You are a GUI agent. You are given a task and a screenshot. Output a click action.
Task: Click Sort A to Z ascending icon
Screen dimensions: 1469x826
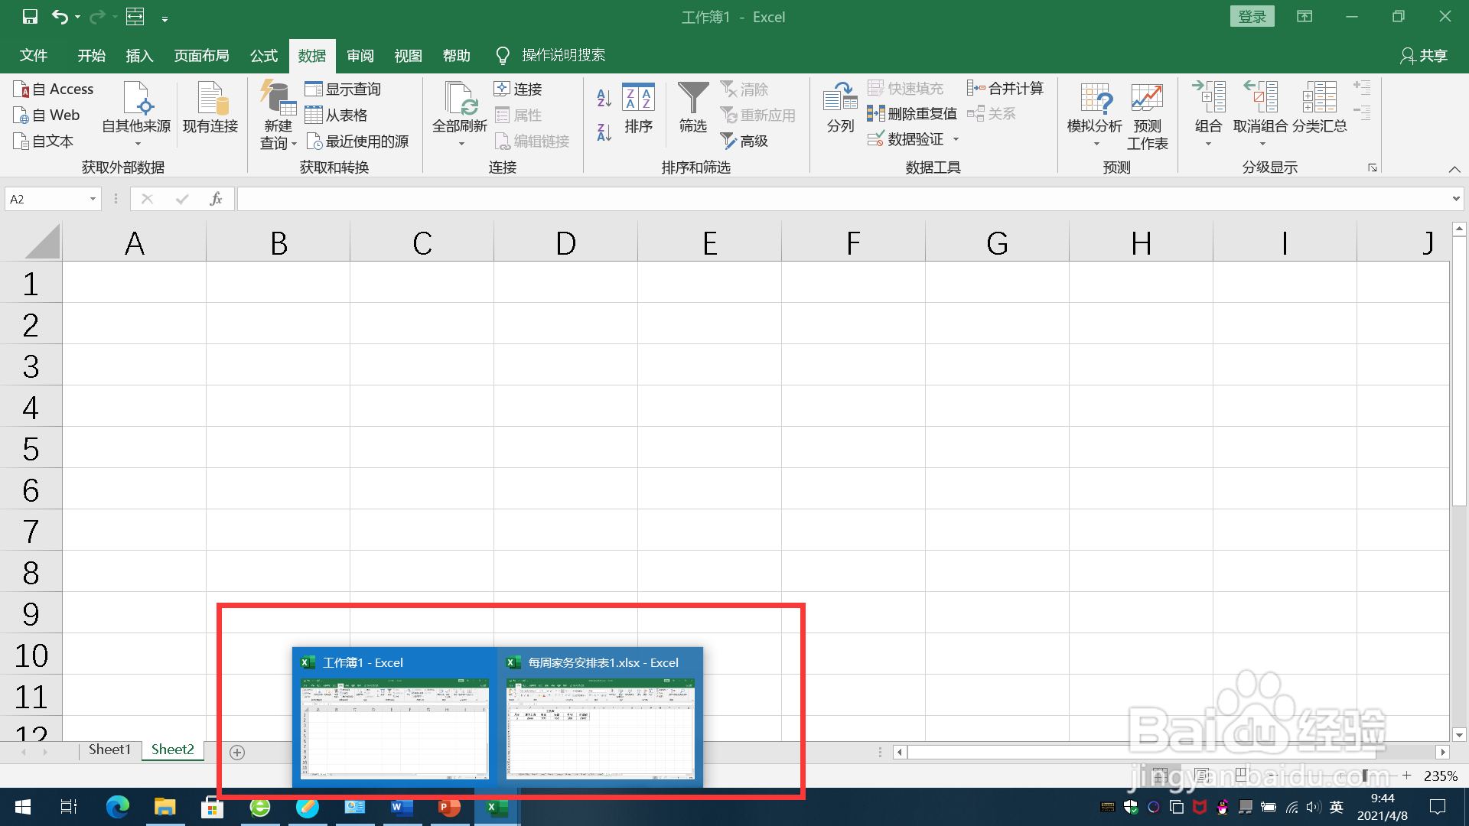[x=604, y=97]
